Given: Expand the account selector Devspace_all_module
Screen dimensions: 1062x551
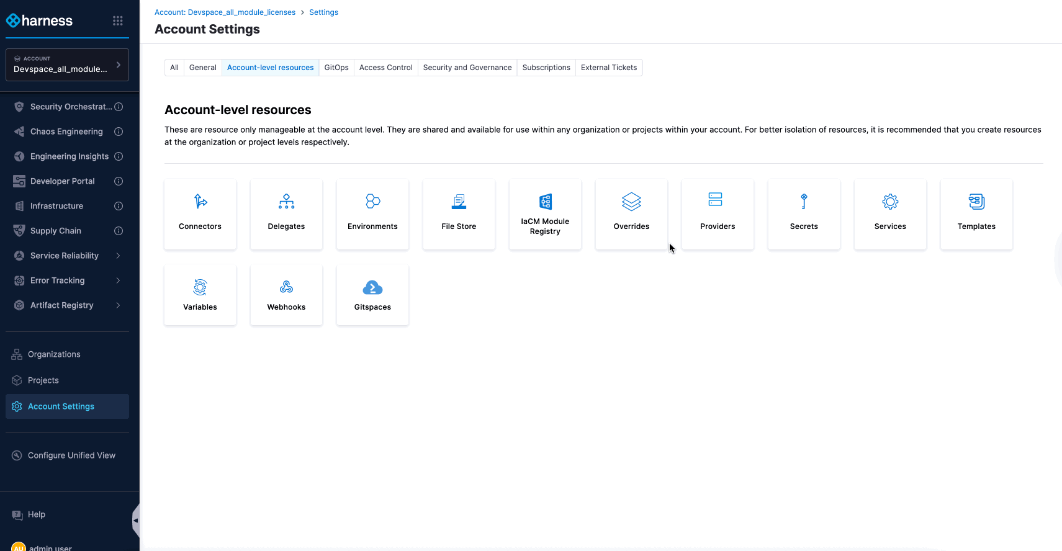Looking at the screenshot, I should click(x=67, y=65).
